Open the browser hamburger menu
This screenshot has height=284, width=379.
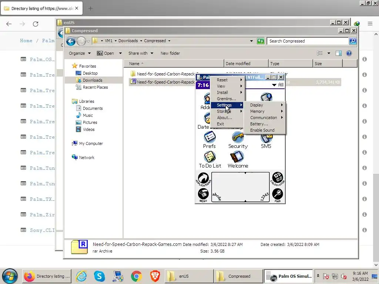click(370, 24)
